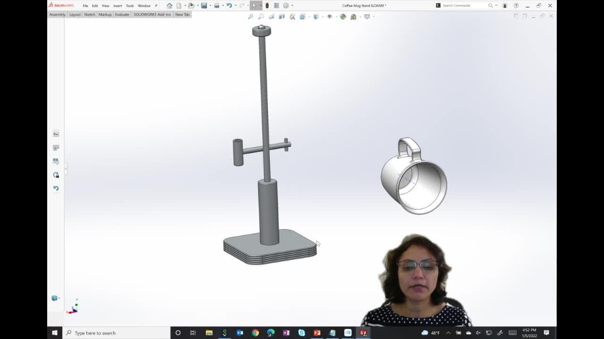Viewport: 604px width, 339px height.
Task: Click the Apply Scene icon
Action: tap(353, 16)
